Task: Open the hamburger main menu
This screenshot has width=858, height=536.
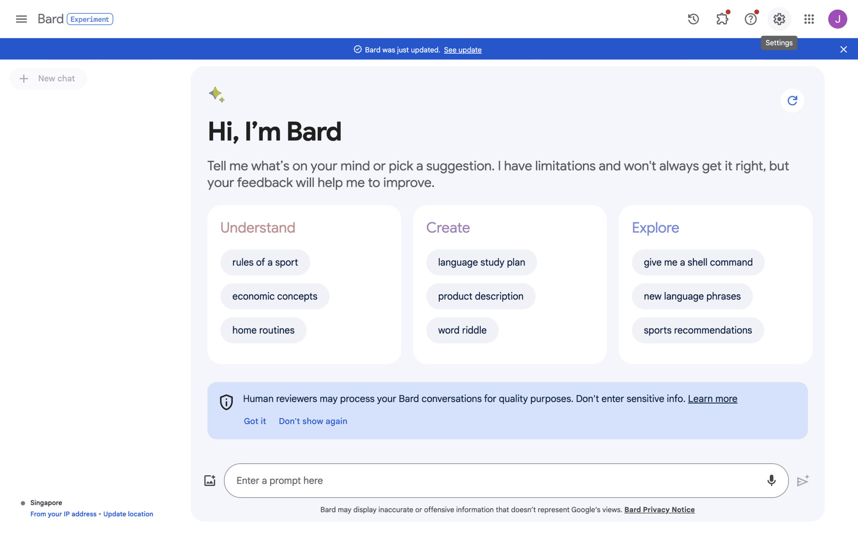Action: click(x=21, y=19)
